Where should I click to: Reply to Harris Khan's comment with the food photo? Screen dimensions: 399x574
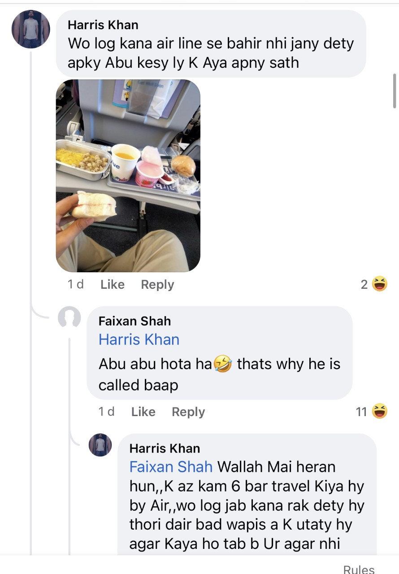click(x=157, y=284)
